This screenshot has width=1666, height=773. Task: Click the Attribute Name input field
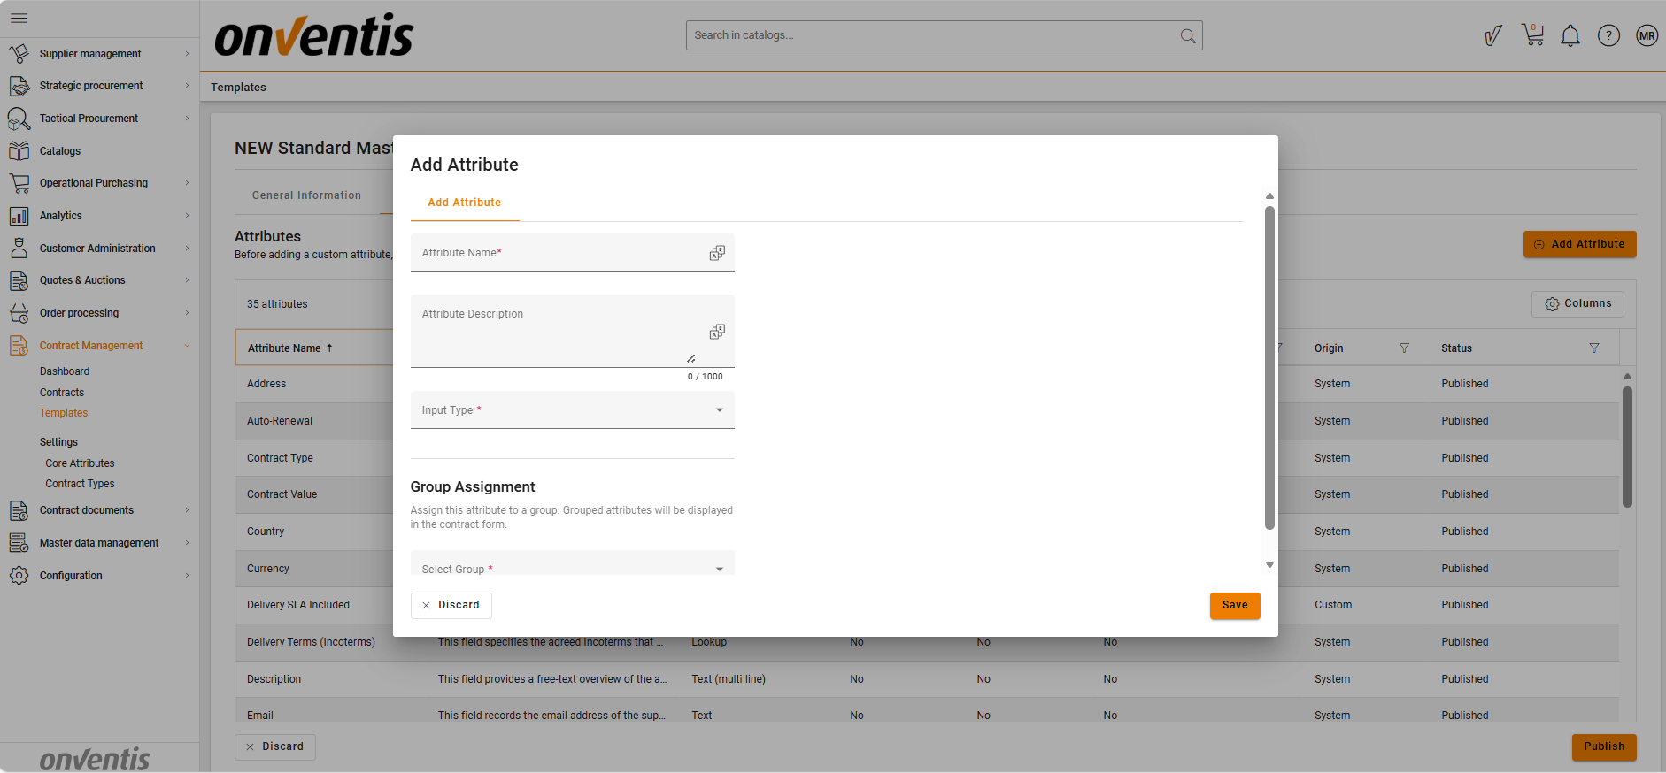pyautogui.click(x=558, y=253)
